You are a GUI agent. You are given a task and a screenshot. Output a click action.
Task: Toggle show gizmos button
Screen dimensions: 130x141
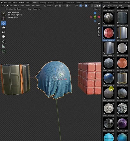(x=81, y=6)
